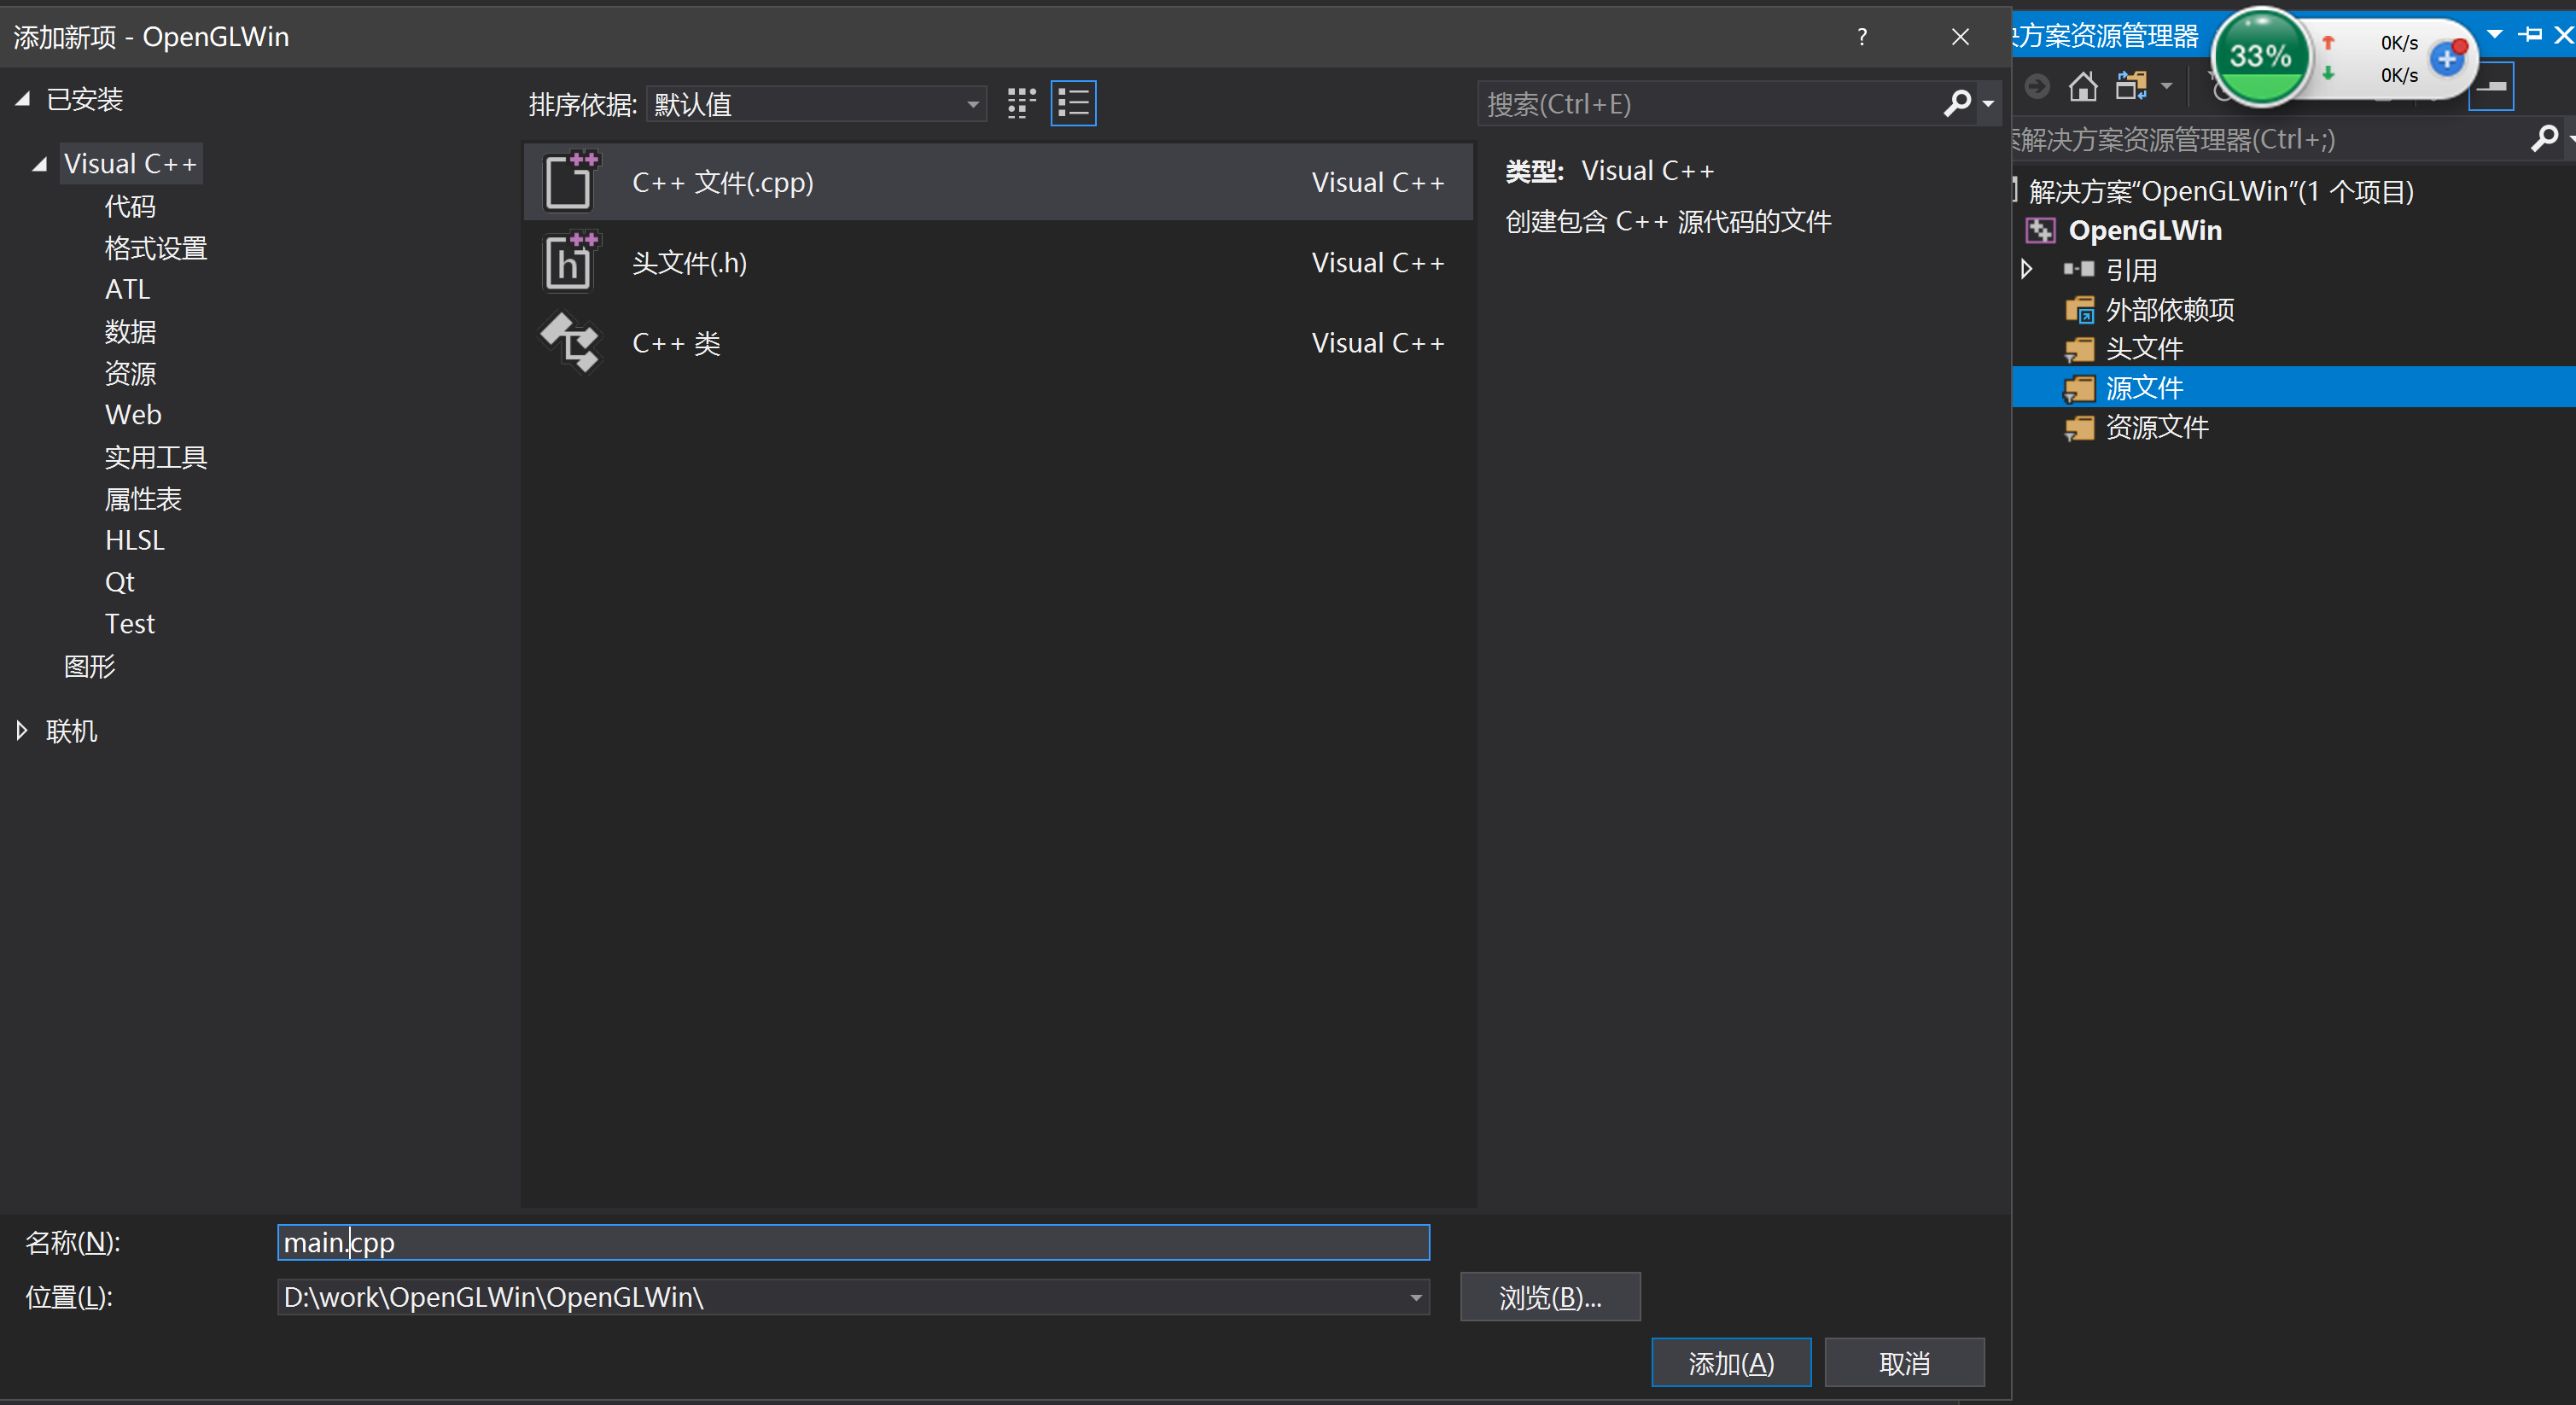Click the green 33% progress indicator
Screen dimensions: 2576x1405
coord(2261,56)
